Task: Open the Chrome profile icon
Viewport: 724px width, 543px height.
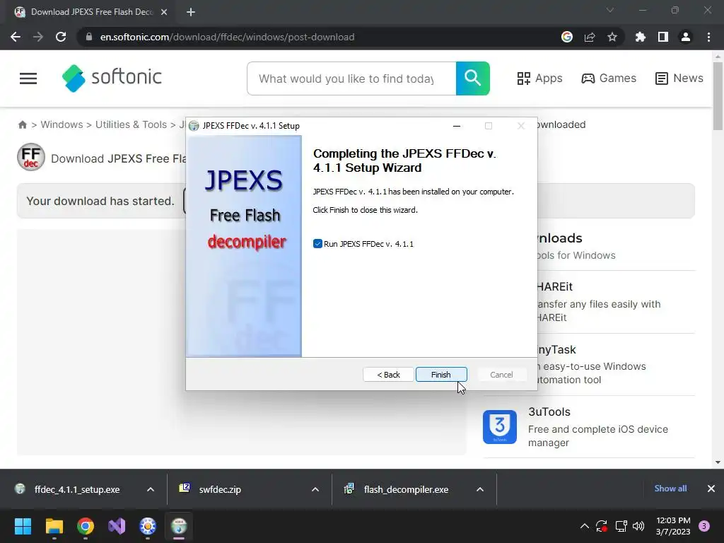Action: coord(686,37)
